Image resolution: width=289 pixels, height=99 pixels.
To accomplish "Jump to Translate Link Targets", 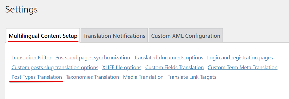I will (x=192, y=77).
